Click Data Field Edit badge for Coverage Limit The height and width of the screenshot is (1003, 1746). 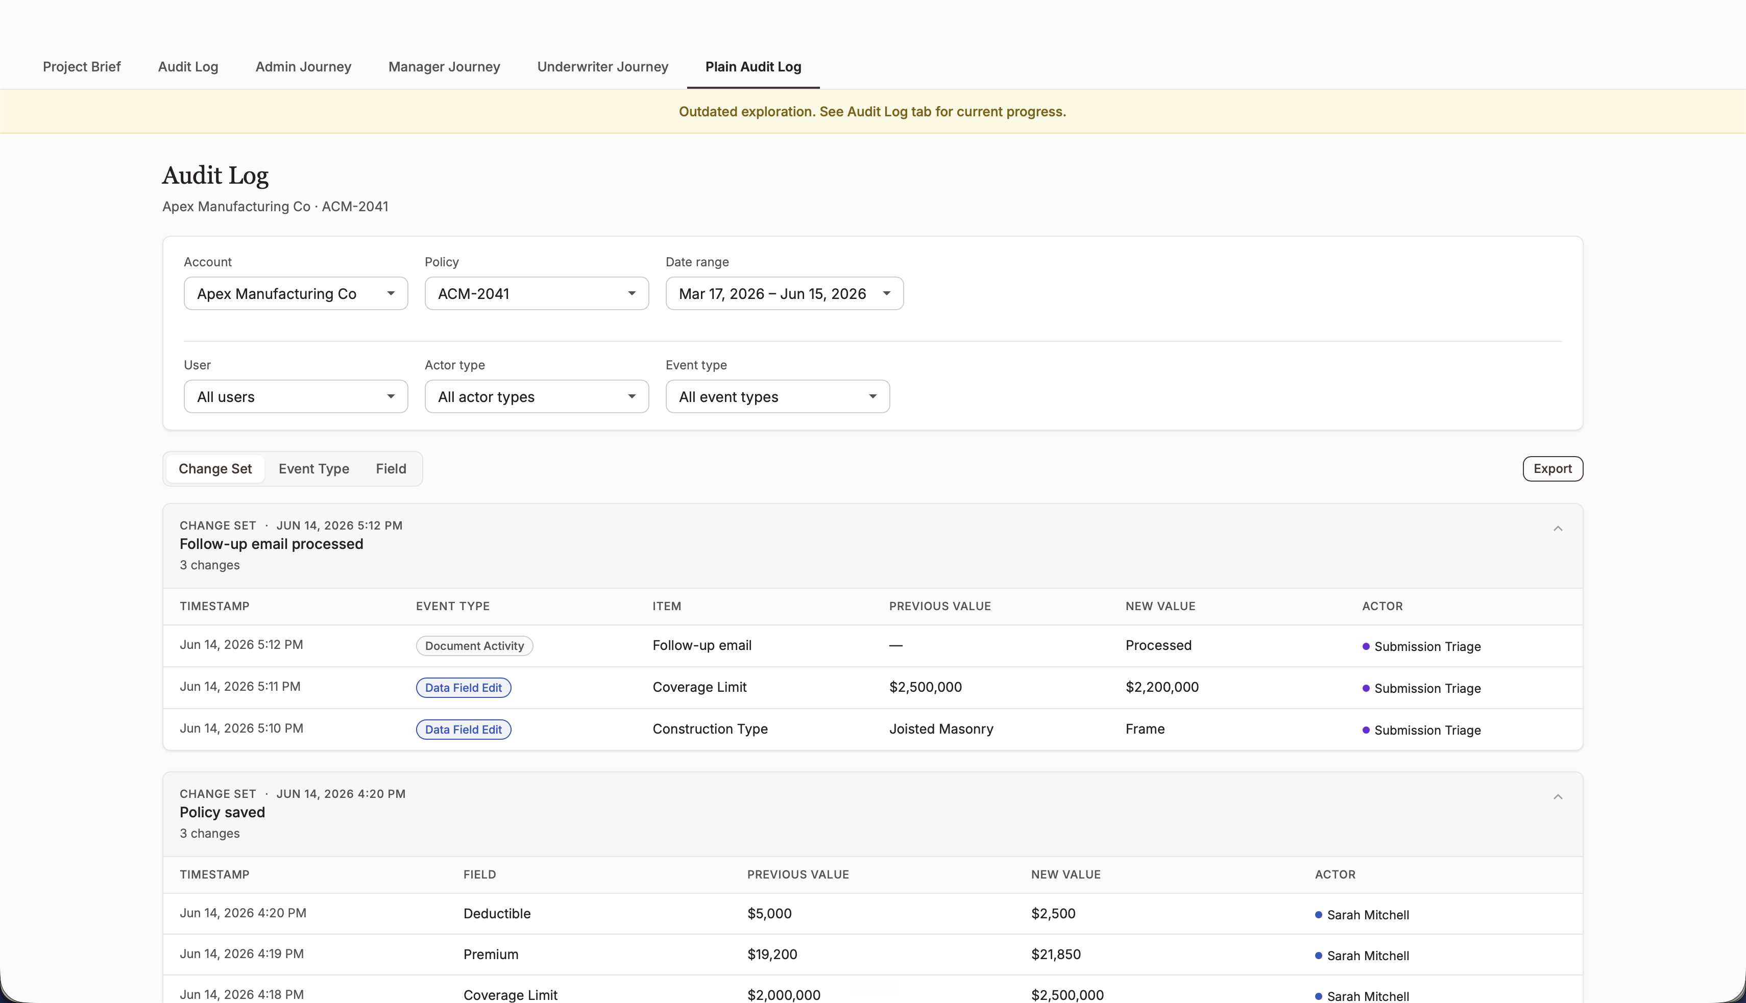[463, 688]
